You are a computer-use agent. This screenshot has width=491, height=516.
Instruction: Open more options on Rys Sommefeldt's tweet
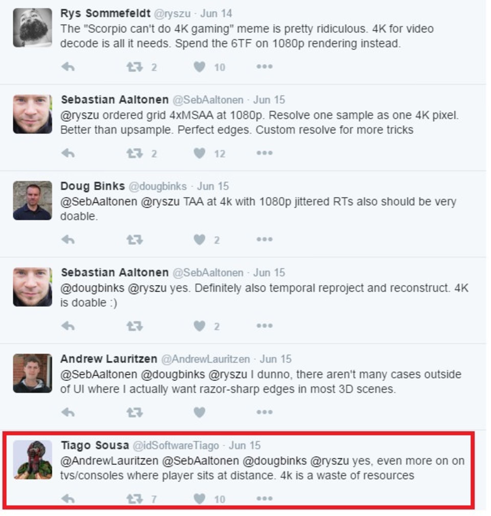click(264, 67)
